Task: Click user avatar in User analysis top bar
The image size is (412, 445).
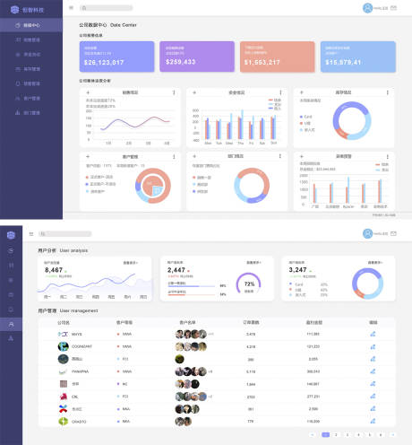Action: click(x=367, y=233)
